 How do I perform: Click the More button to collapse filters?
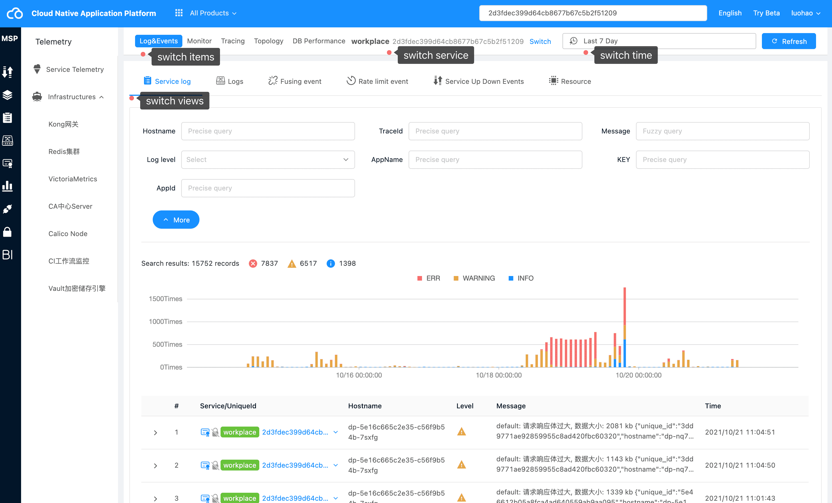coord(176,220)
